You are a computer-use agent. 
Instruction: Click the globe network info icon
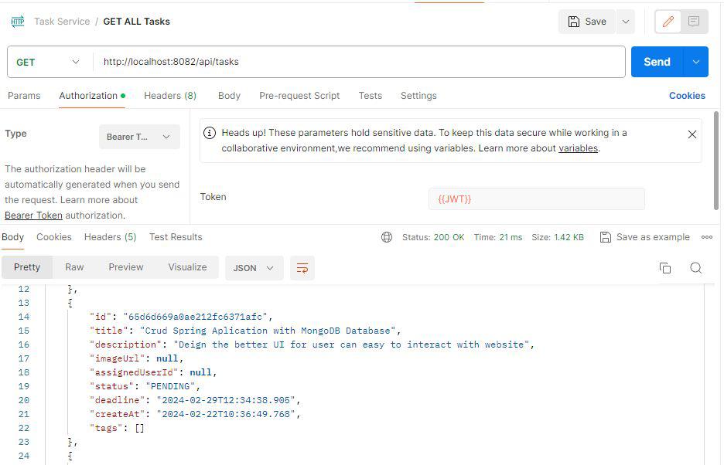(387, 237)
